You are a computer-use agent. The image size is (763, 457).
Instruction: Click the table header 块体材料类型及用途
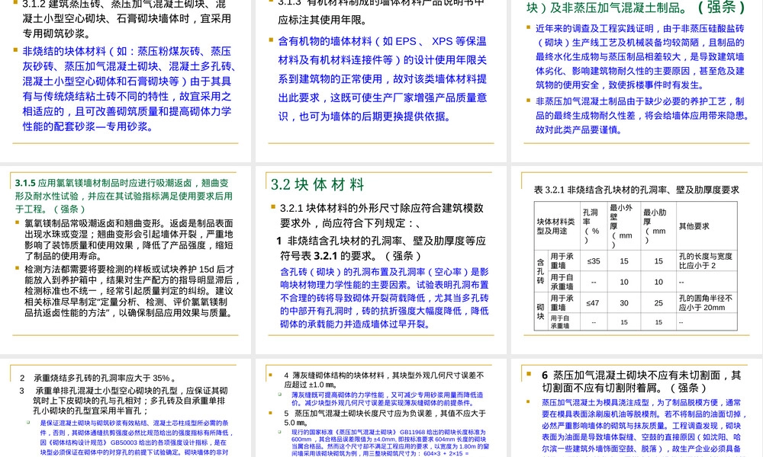click(556, 226)
